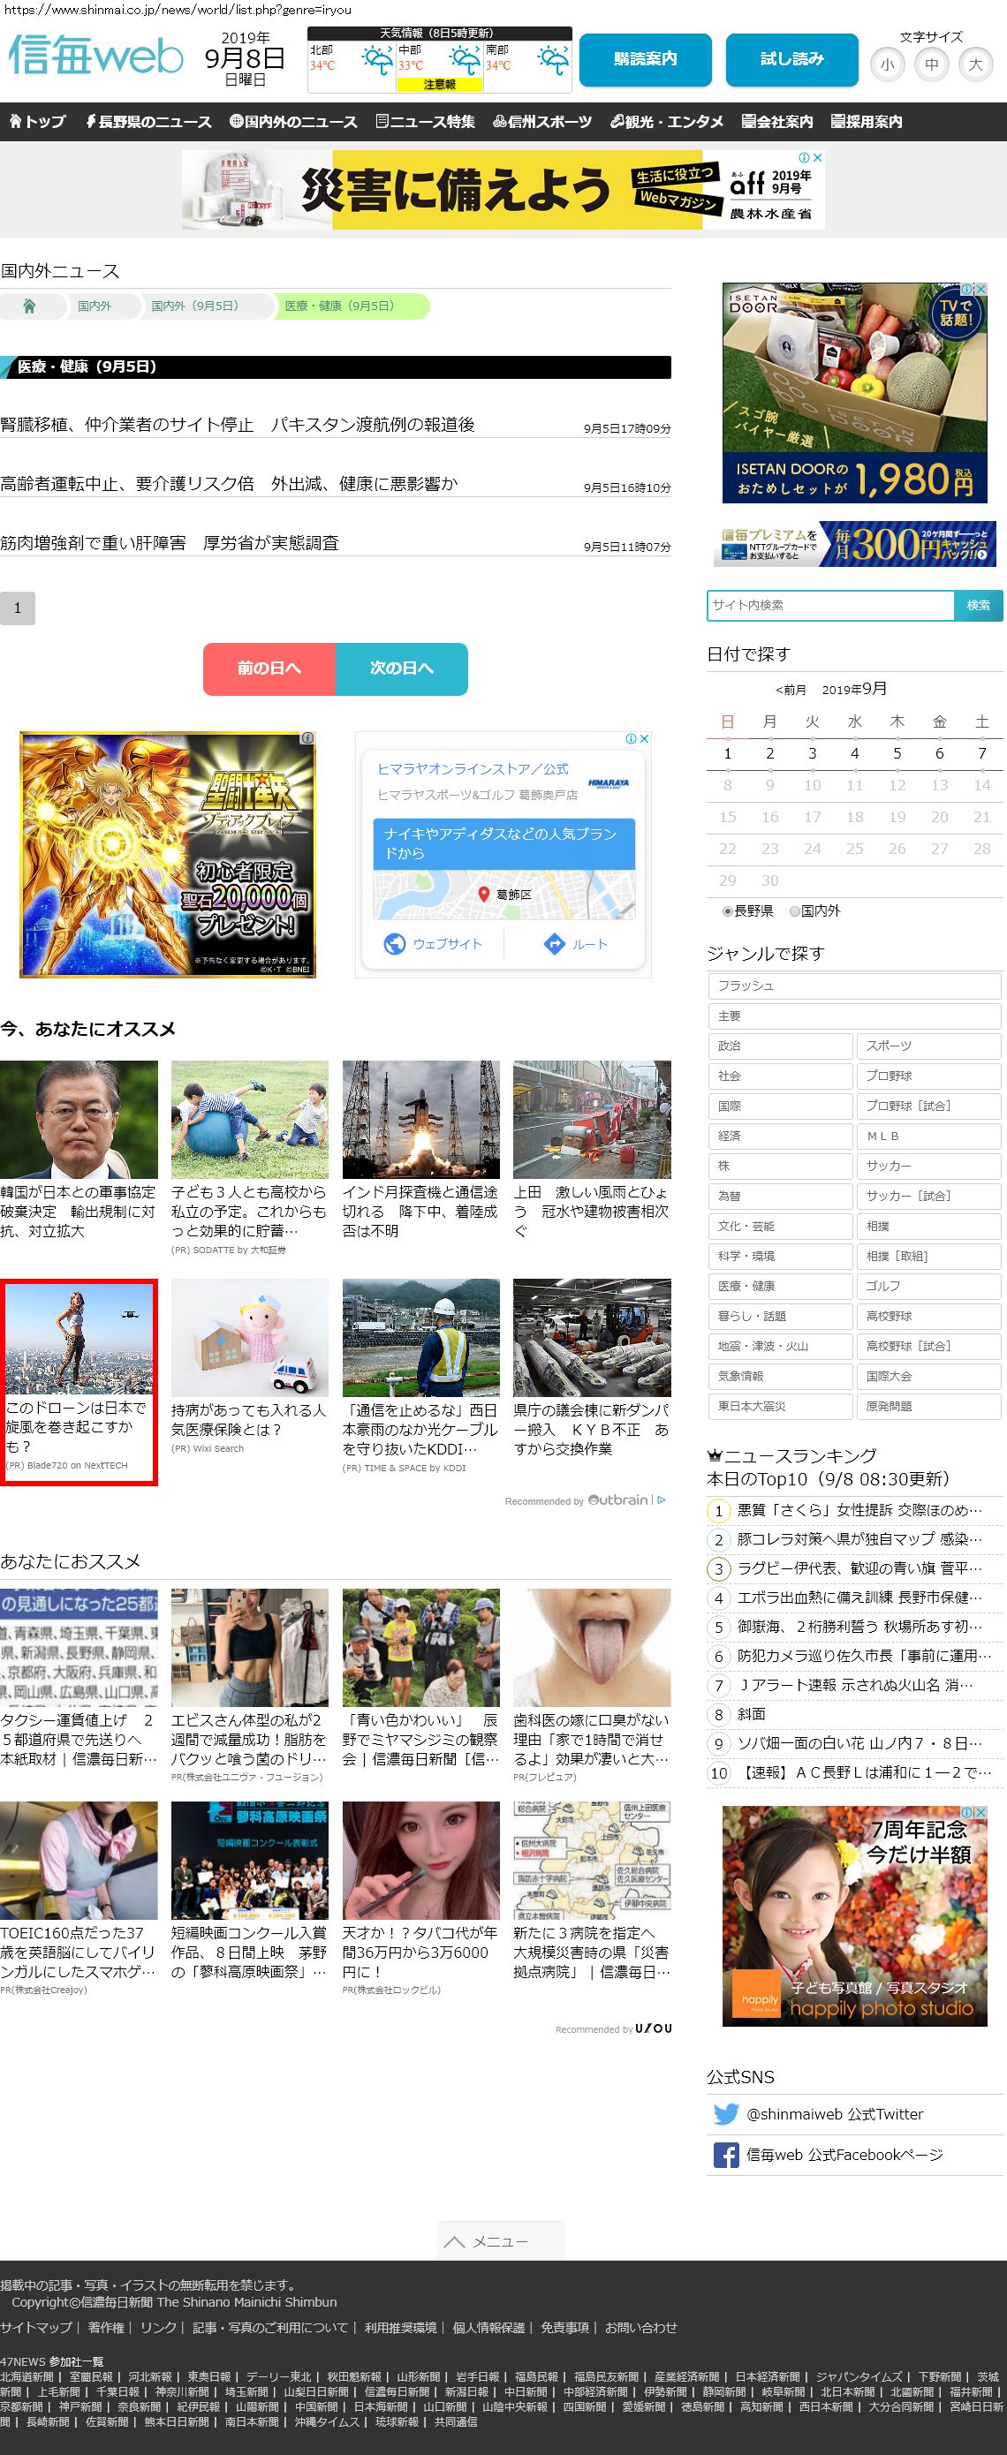Open the お問い合わせ footer link
The width and height of the screenshot is (1007, 2455).
pyautogui.click(x=640, y=2327)
